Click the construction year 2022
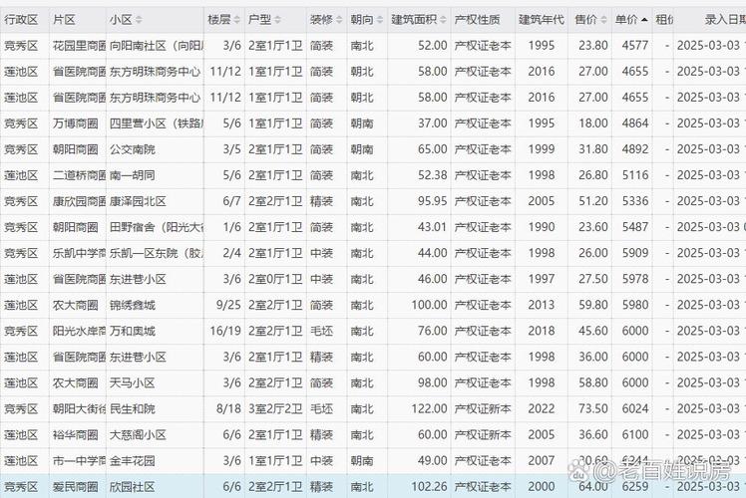Image resolution: width=746 pixels, height=498 pixels. tap(542, 408)
